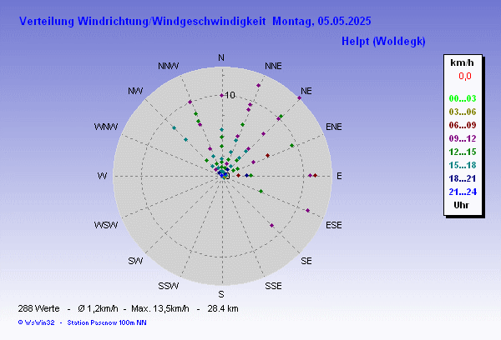
Task: Select the '15...18' time legend entry
Action: point(463,165)
